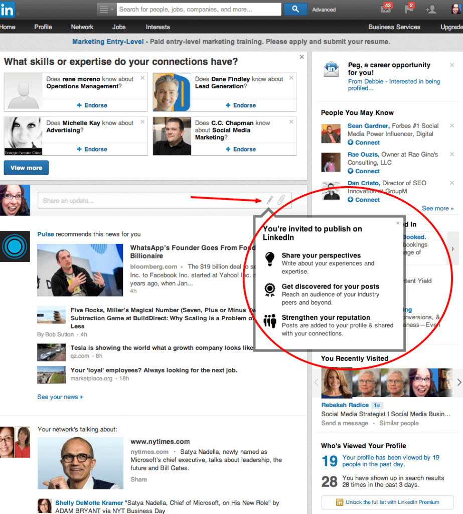The image size is (463, 514).
Task: Open the Advanced search link
Action: point(324,10)
